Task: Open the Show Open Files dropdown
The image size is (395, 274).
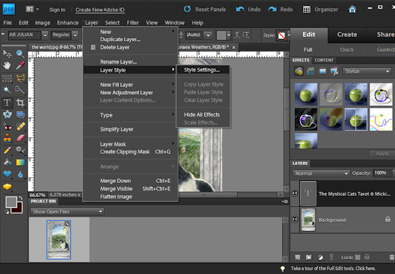Action: [67, 212]
